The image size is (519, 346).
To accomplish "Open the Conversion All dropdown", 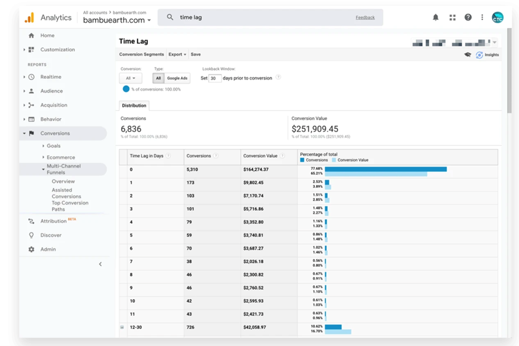I will pos(131,78).
